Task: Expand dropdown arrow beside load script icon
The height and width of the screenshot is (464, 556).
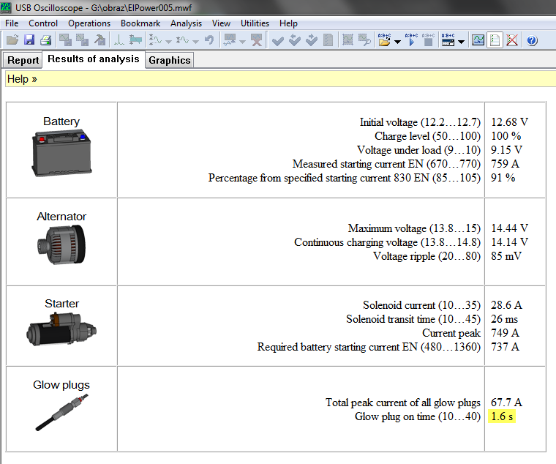Action: click(x=397, y=41)
